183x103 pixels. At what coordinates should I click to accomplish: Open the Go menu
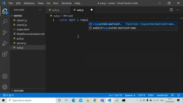point(48,3)
